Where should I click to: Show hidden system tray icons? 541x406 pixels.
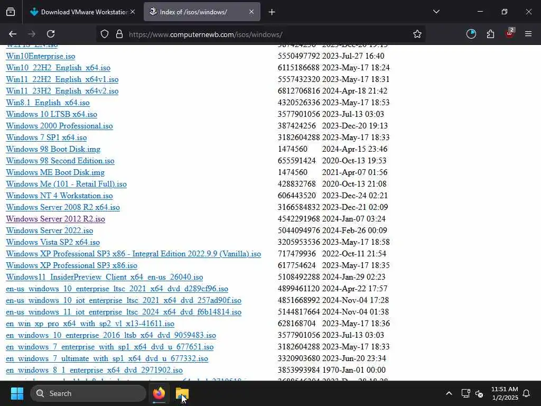449,393
